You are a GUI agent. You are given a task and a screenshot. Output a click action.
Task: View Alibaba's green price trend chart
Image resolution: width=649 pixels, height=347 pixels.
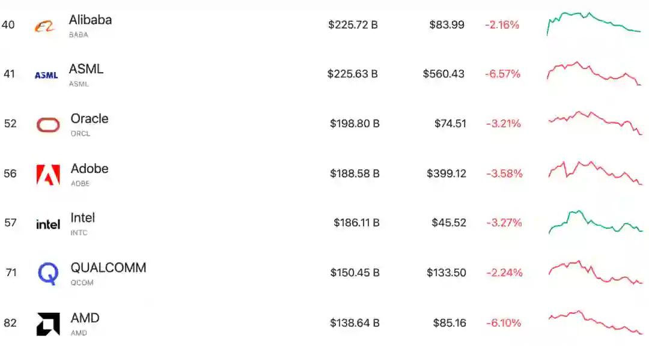(594, 23)
